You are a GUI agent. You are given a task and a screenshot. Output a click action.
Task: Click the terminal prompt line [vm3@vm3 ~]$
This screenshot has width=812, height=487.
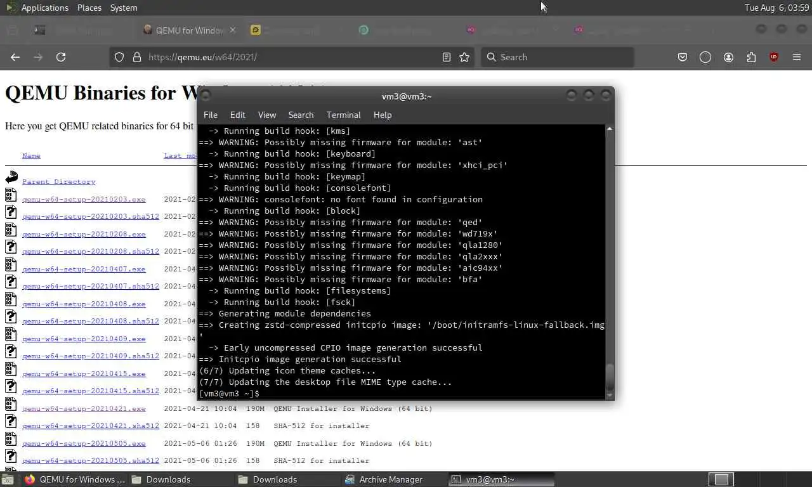(229, 394)
